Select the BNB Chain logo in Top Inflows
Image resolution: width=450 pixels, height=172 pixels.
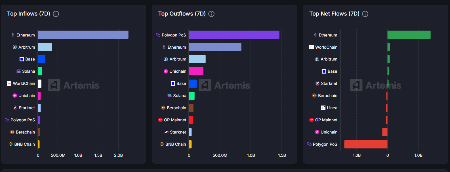10,144
